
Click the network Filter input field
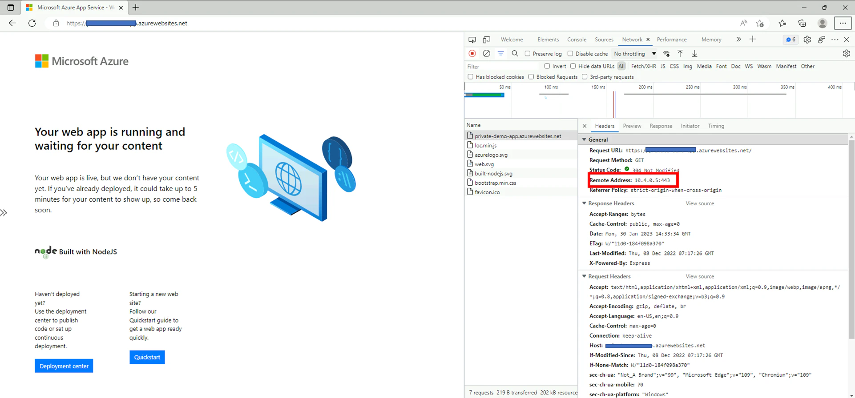point(503,67)
